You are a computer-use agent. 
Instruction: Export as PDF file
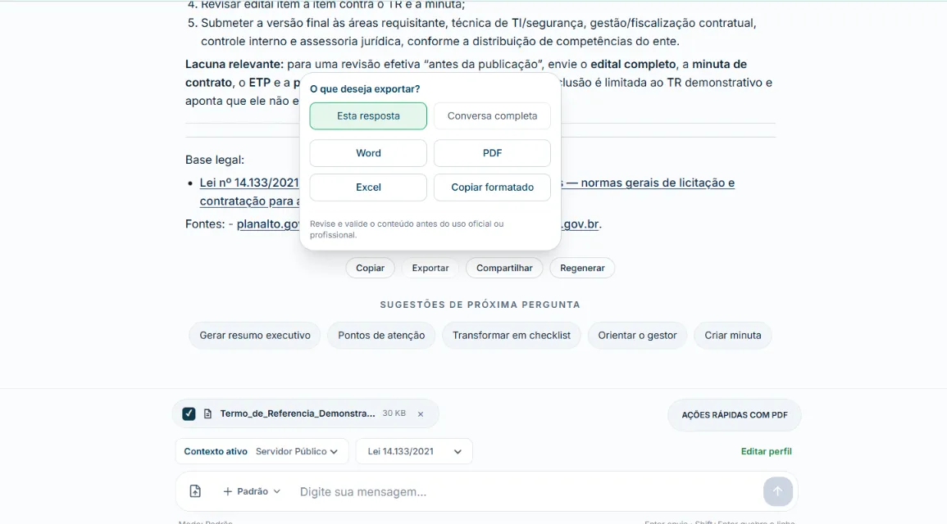492,153
